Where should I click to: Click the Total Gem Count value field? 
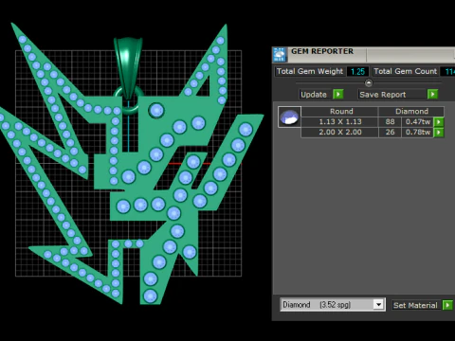click(x=447, y=71)
